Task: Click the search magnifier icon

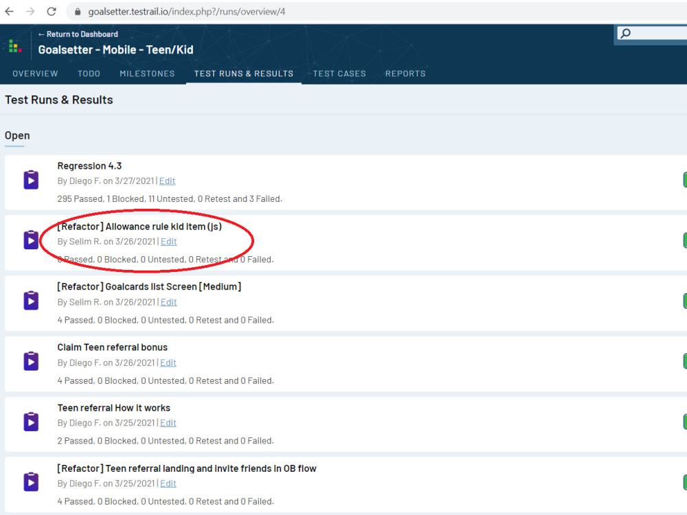Action: tap(626, 33)
